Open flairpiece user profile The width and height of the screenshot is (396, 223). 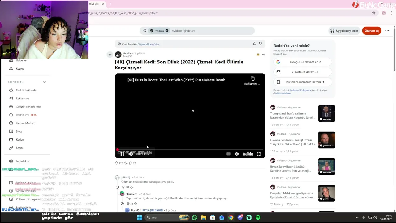click(x=131, y=194)
